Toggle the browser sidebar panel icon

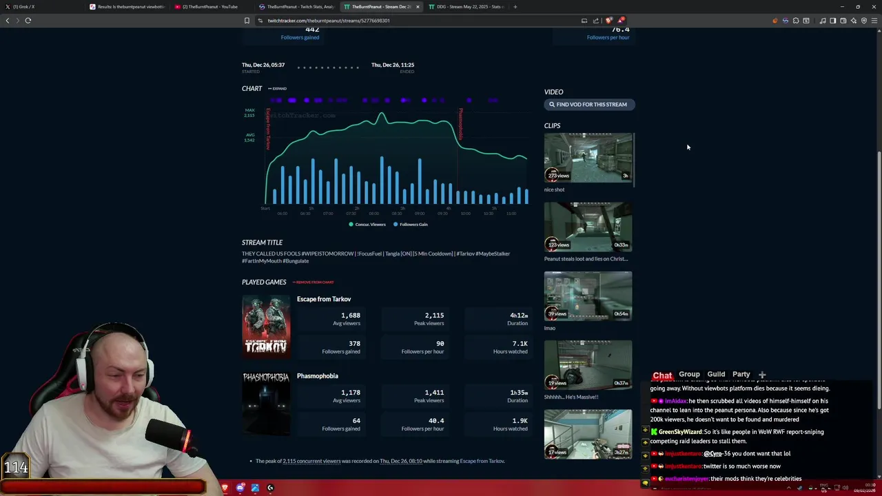832,21
